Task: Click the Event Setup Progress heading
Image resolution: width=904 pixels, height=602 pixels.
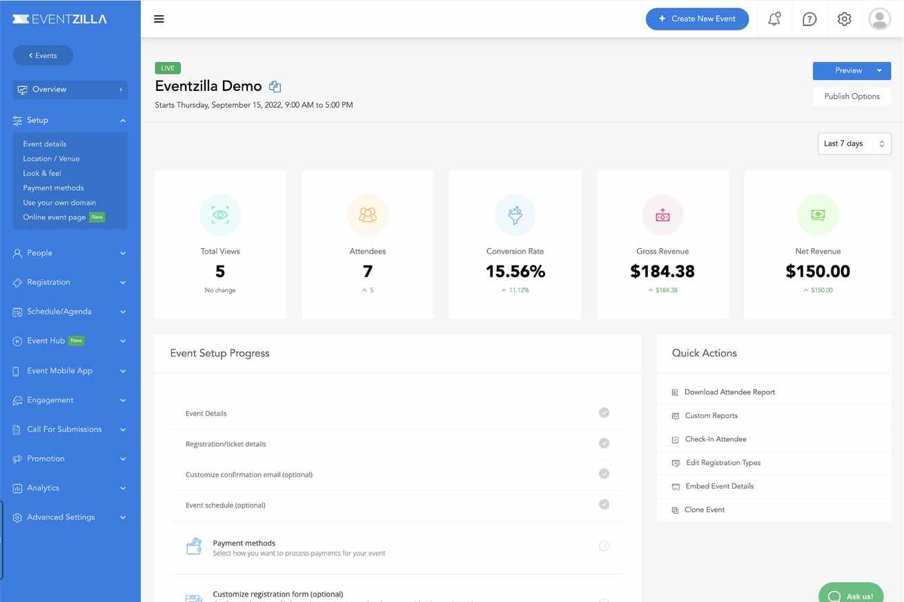Action: point(219,353)
